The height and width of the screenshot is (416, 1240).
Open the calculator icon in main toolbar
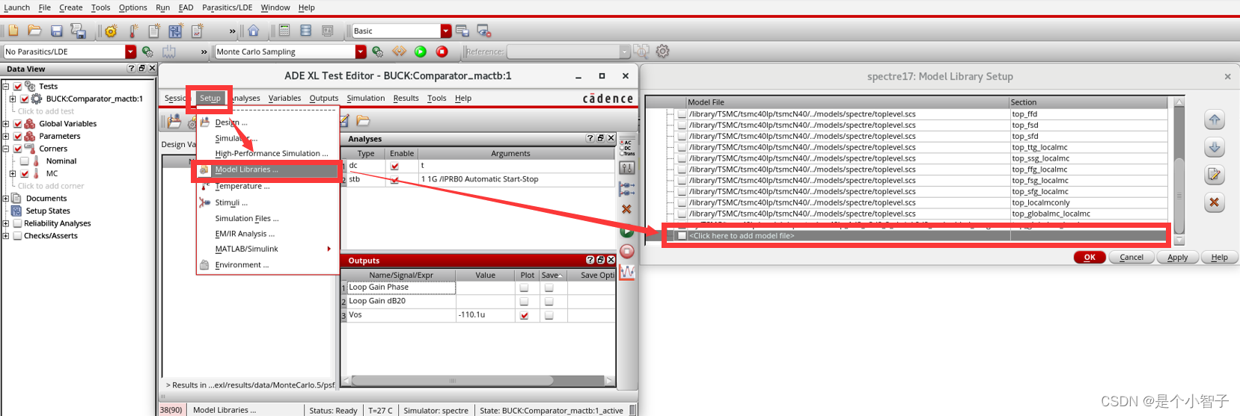284,31
